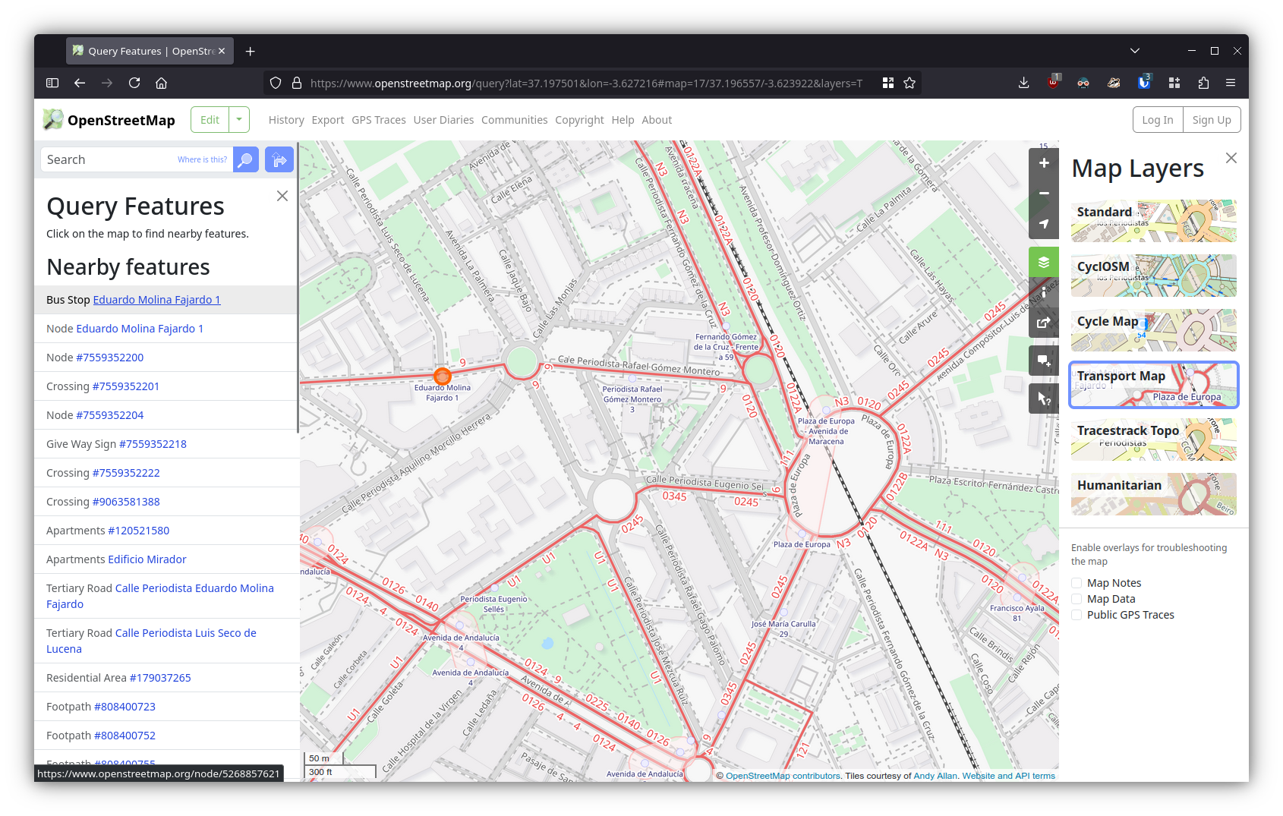Open a new browser tab
The width and height of the screenshot is (1283, 816).
tap(251, 51)
